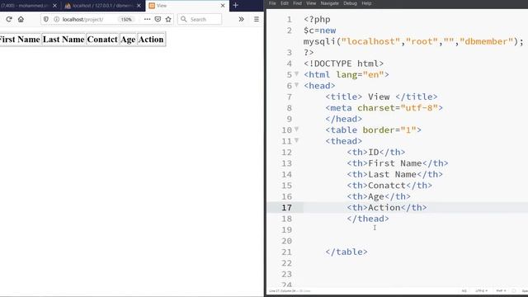View site information icon in address bar
The width and height of the screenshot is (528, 297).
point(57,19)
